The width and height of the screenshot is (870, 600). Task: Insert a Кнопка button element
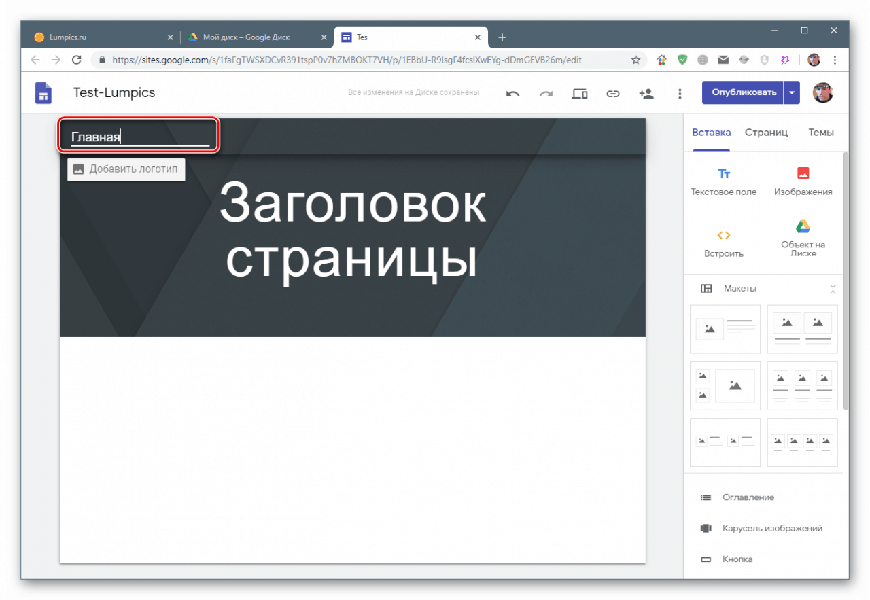(727, 559)
